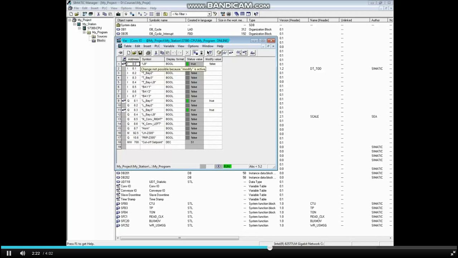The image size is (458, 258).
Task: Click Created in language column header
Action: [x=201, y=20]
